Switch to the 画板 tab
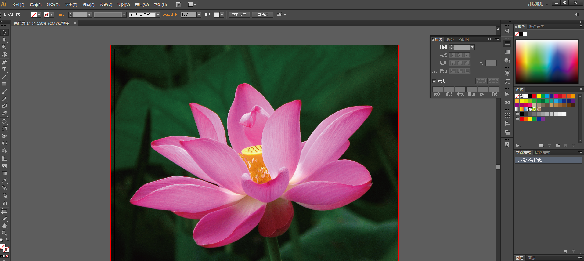 click(532, 258)
